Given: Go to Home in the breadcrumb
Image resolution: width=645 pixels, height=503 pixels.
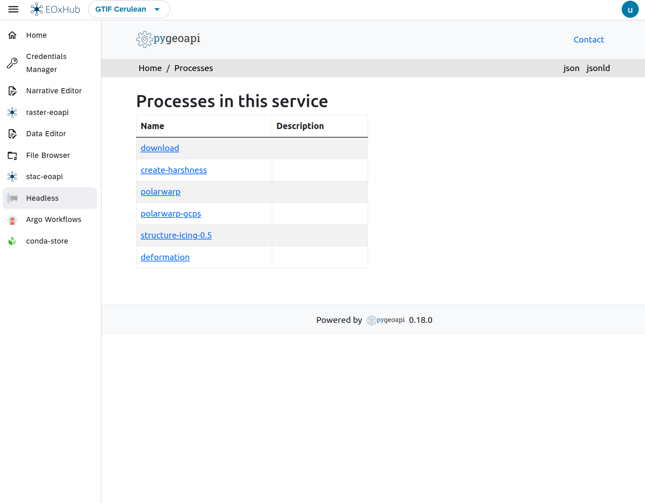Looking at the screenshot, I should tap(150, 68).
